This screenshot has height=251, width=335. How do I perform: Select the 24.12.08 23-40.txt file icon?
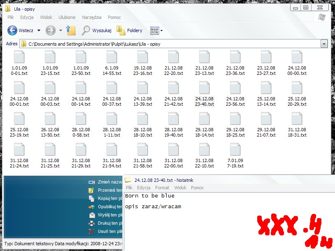point(204,88)
